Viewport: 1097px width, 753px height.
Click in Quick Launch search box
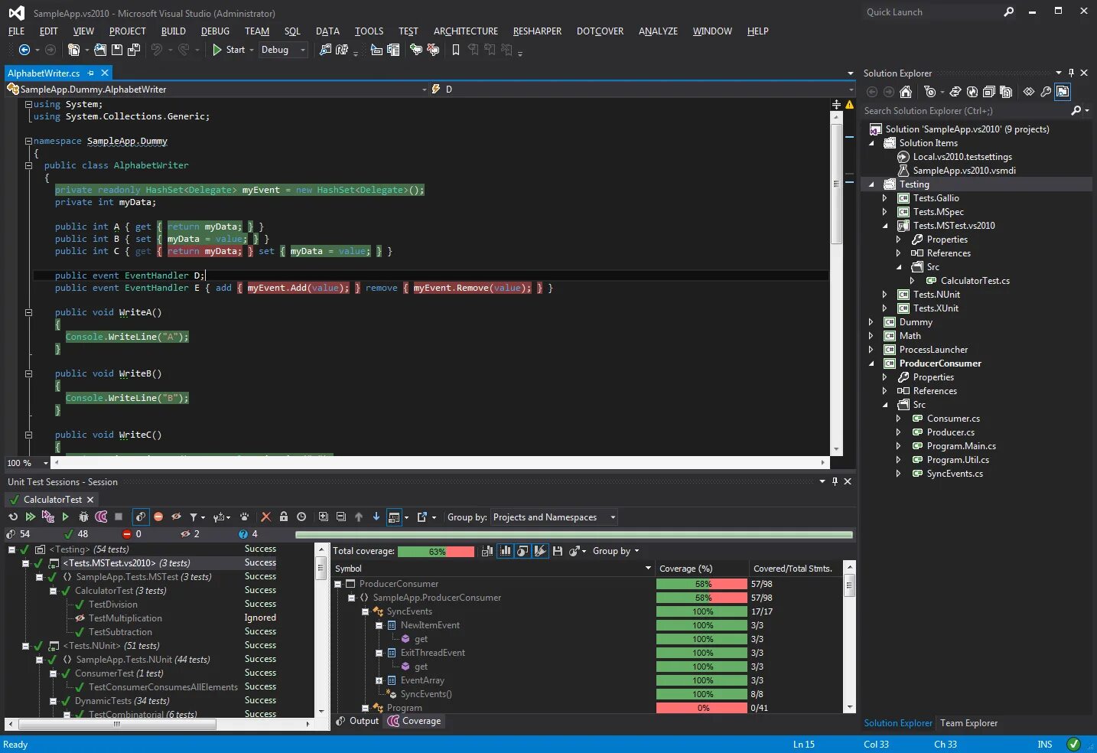(x=932, y=12)
